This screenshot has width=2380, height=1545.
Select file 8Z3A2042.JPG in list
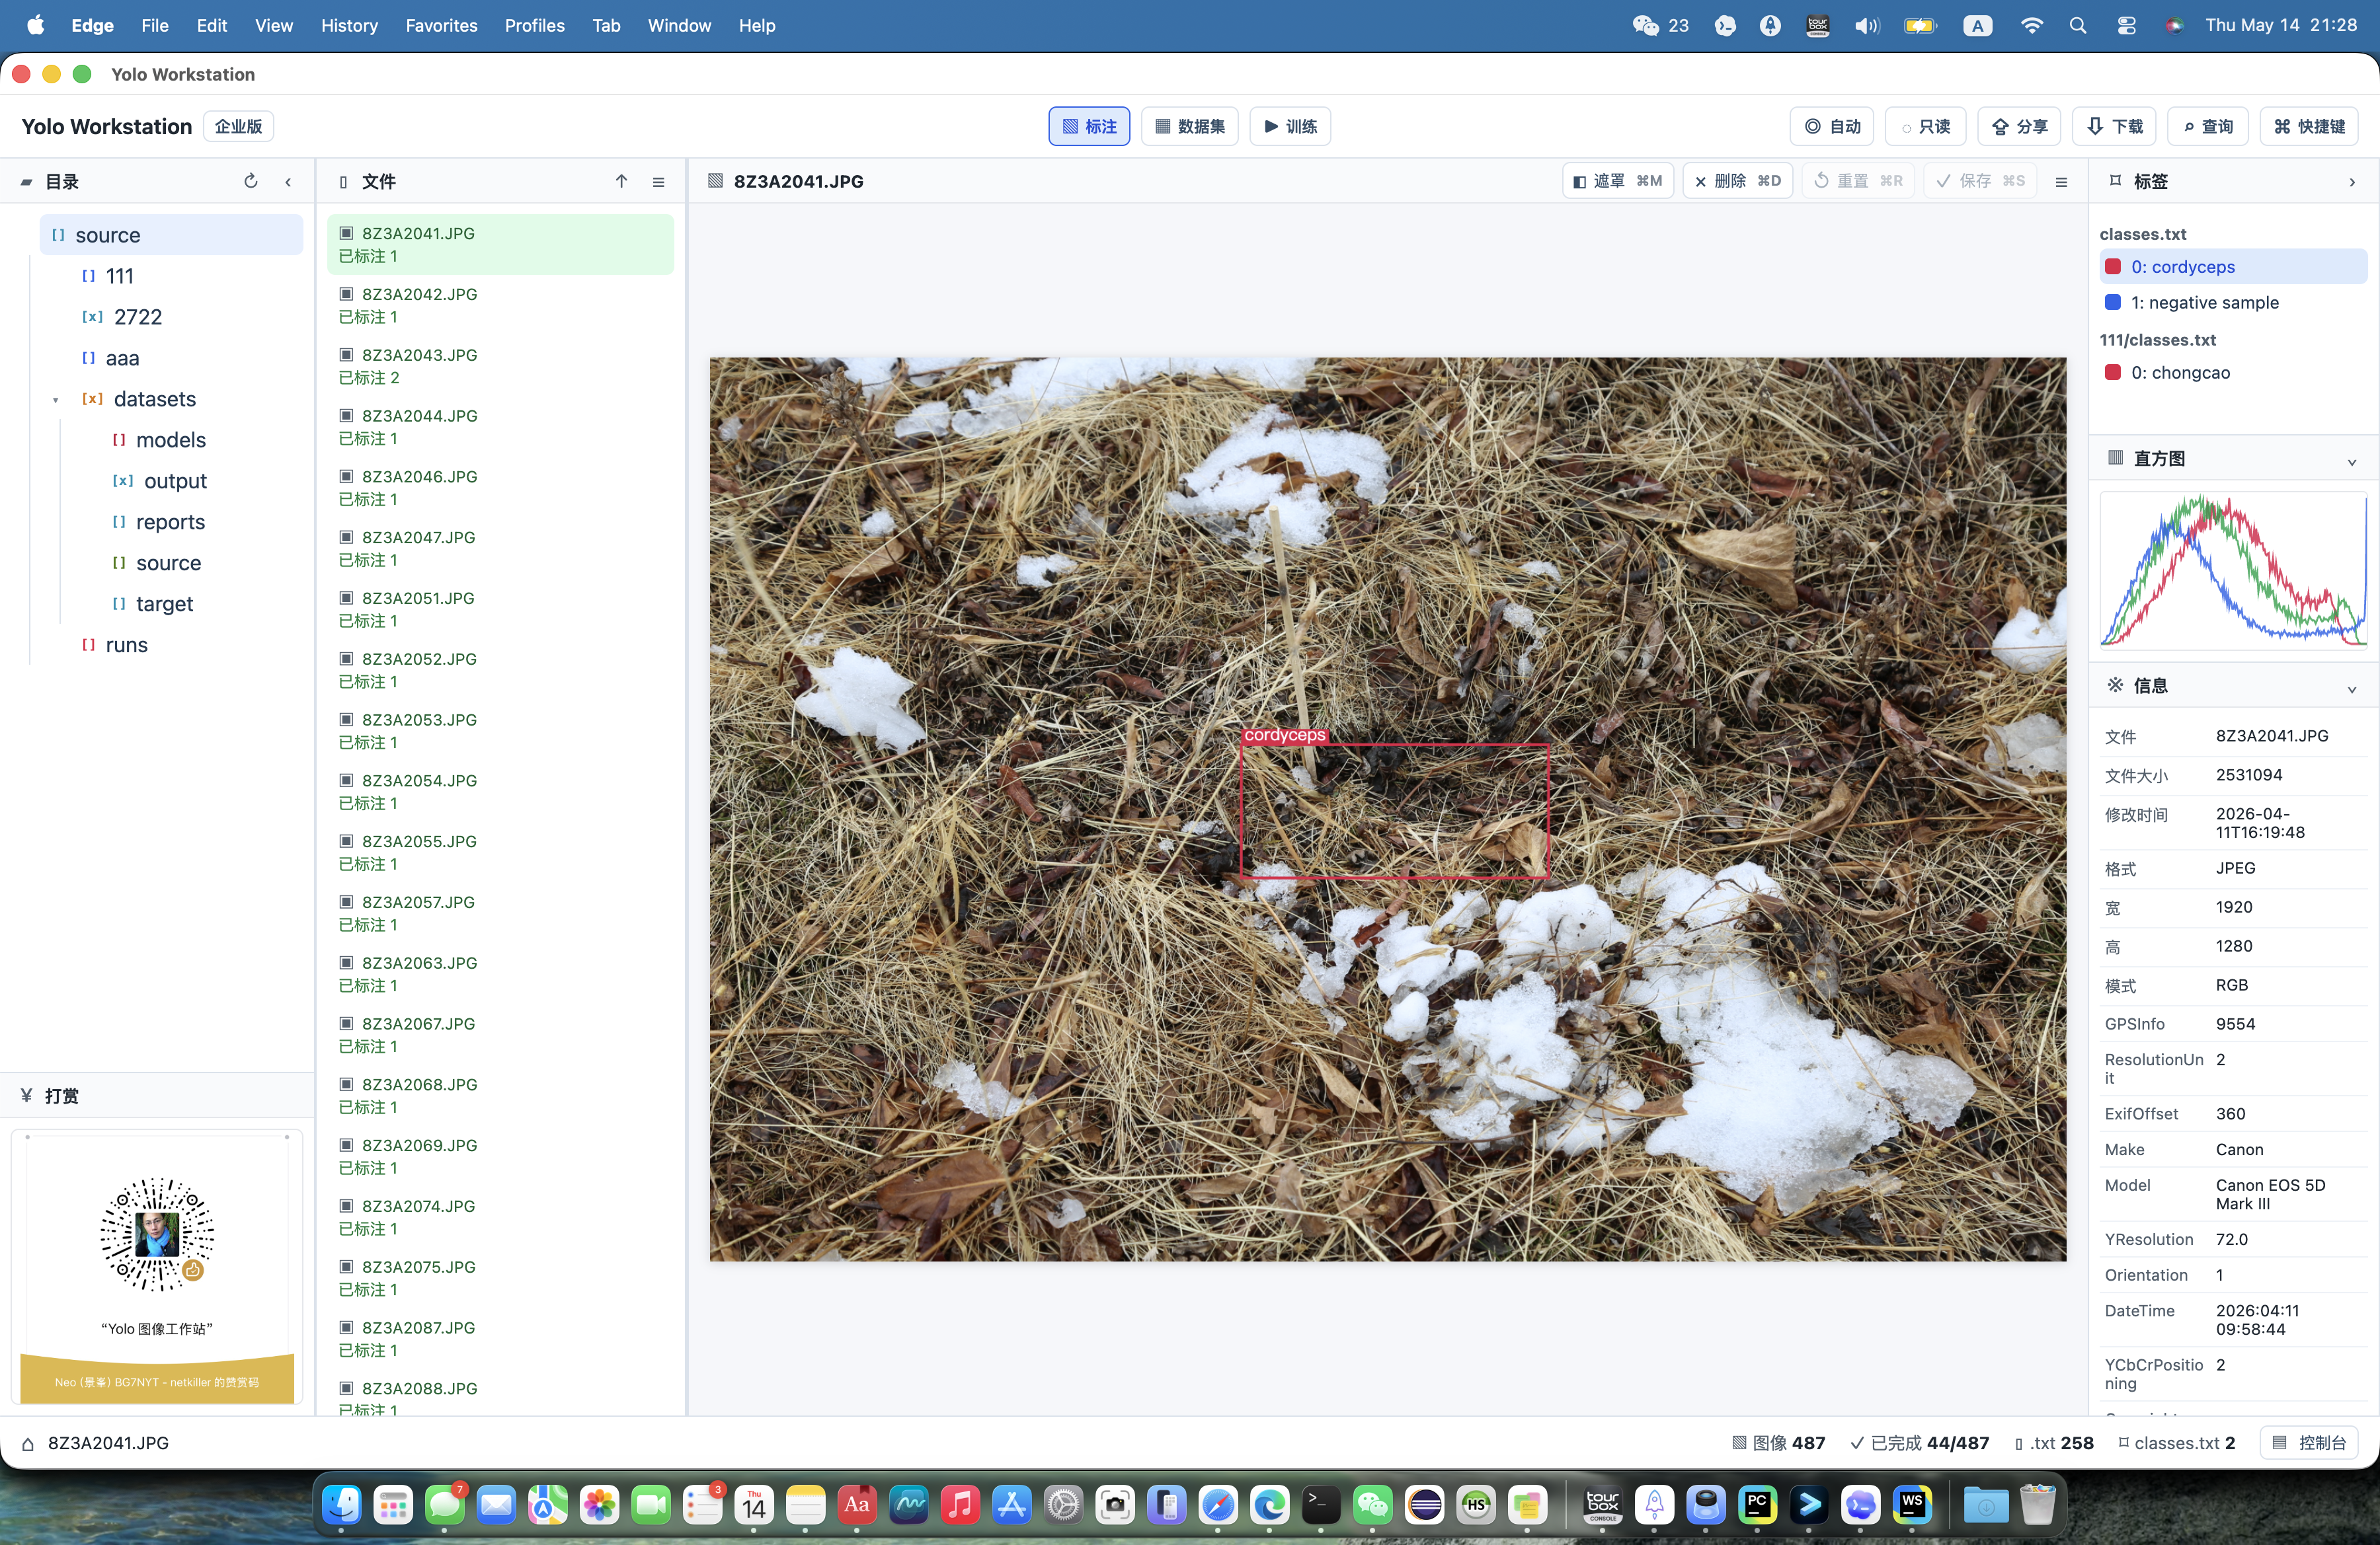coord(500,305)
